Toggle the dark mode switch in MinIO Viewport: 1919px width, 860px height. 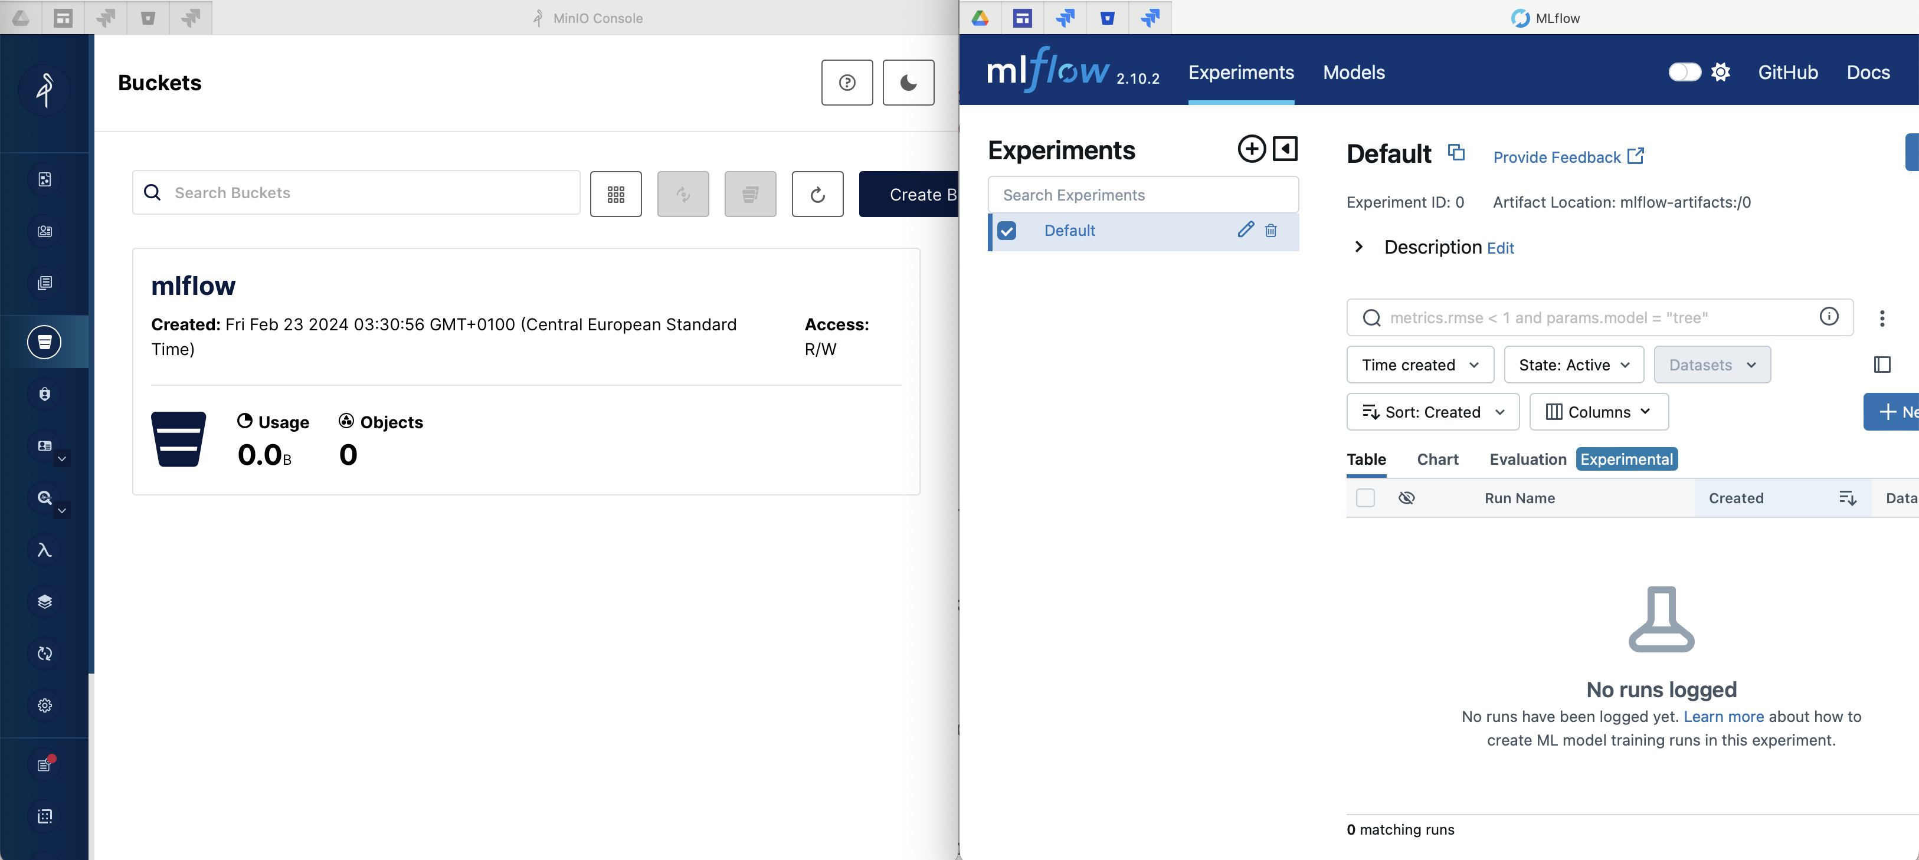coord(906,82)
